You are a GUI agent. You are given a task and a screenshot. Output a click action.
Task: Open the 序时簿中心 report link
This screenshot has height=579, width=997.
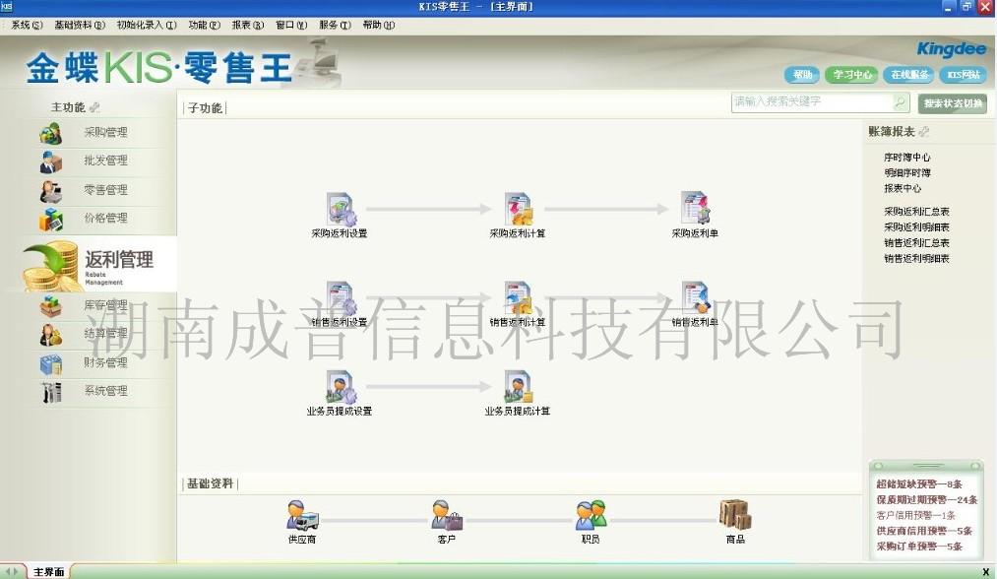906,158
